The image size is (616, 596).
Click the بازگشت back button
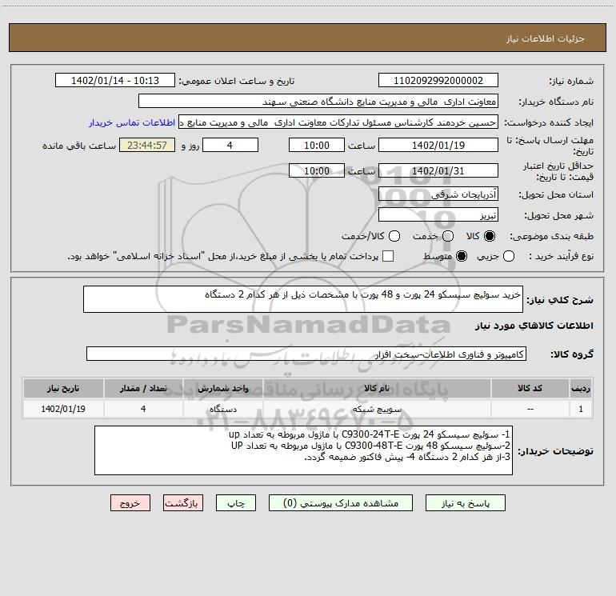pos(183,503)
